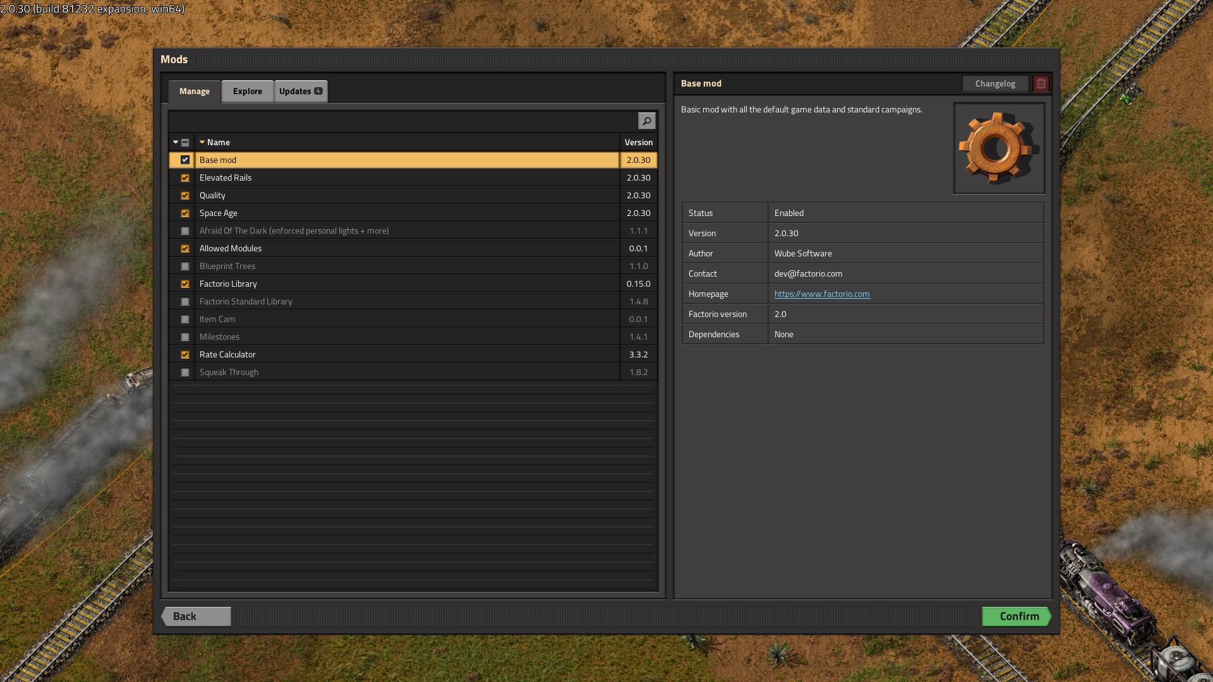This screenshot has height=682, width=1213.
Task: Click the Base mod gear thumbnail
Action: [998, 148]
